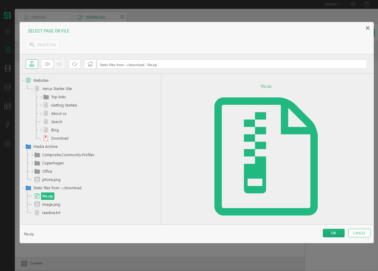The image size is (378, 271).
Task: Expand the Copenhagen media folder
Action: tap(32, 163)
